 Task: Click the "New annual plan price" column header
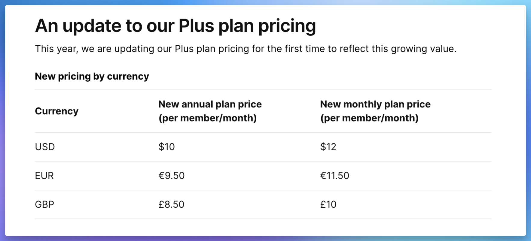coord(210,104)
